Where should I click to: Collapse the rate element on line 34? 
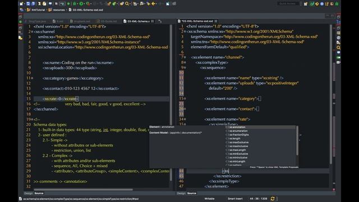tap(185, 119)
